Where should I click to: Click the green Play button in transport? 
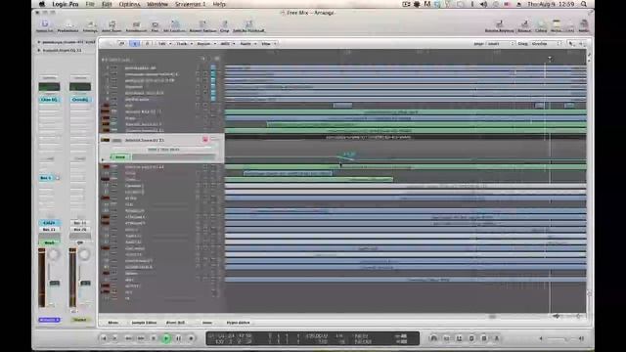(166, 338)
